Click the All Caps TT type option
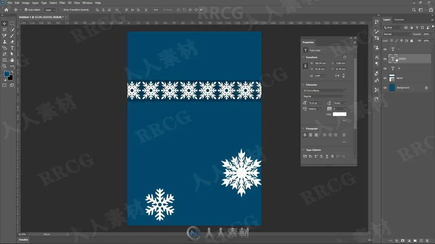 pos(305,157)
